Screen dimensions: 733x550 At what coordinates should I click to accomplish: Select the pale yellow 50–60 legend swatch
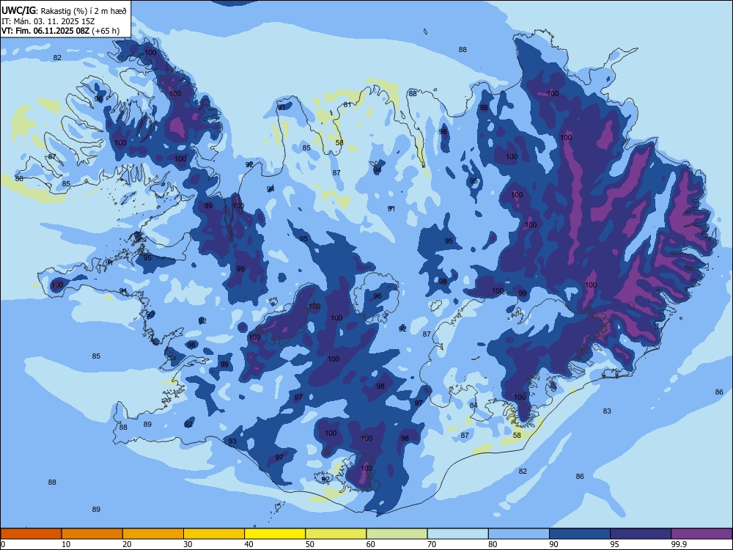tap(336, 534)
